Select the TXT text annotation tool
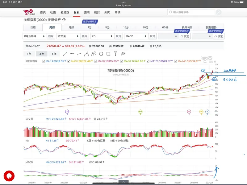The width and height of the screenshot is (247, 185). 115,54
